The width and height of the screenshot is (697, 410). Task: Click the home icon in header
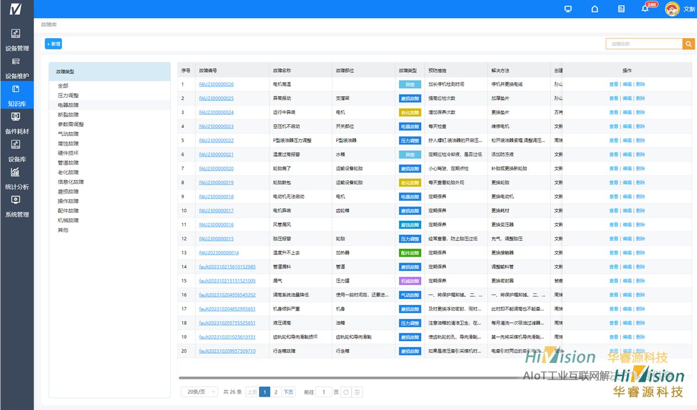click(594, 9)
